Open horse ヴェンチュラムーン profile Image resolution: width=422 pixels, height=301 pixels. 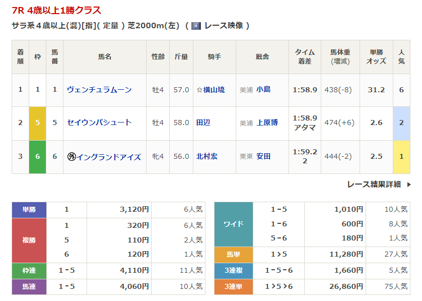click(99, 90)
